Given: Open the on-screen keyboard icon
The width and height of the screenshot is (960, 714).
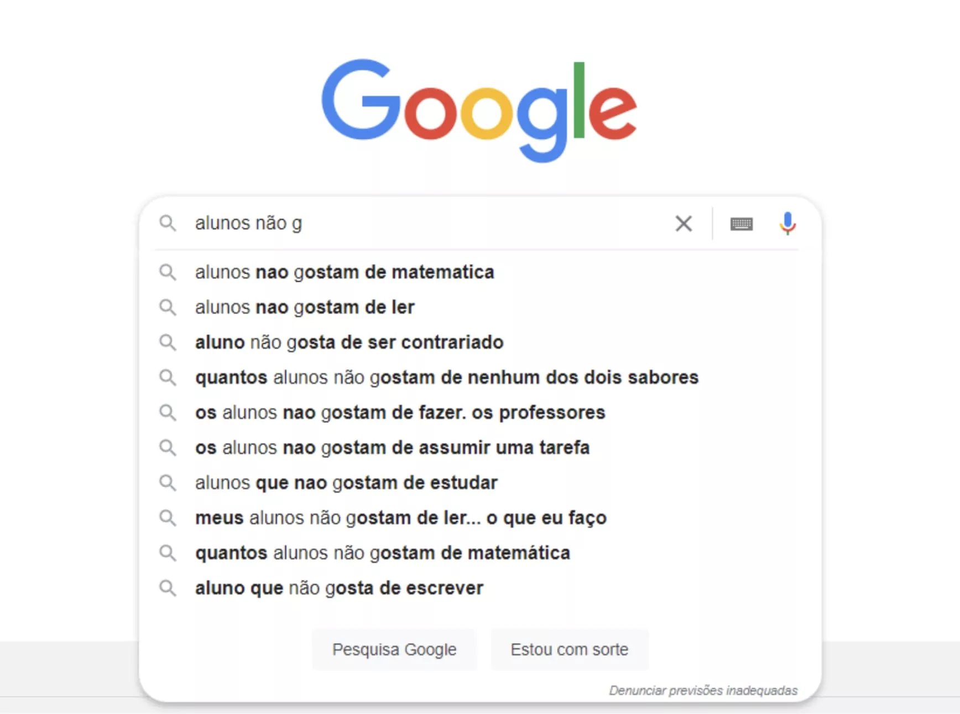Looking at the screenshot, I should (x=741, y=224).
